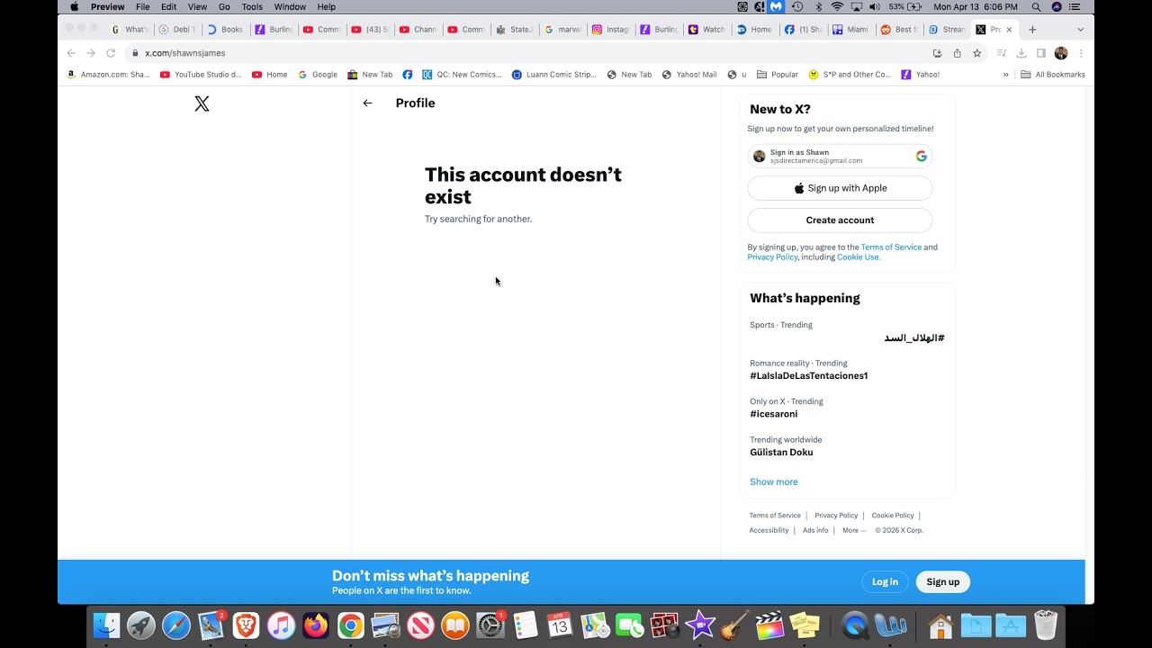1152x648 pixels.
Task: Open the Luann Comic Strip bookmark
Action: point(553,75)
